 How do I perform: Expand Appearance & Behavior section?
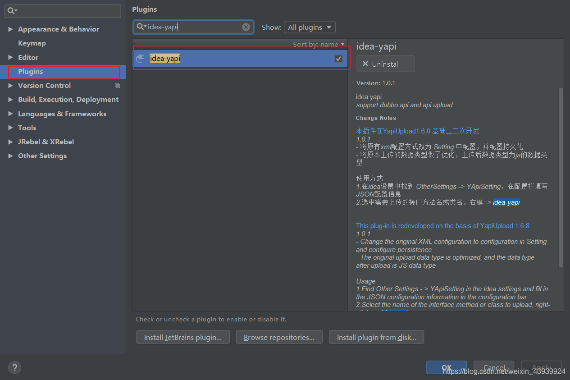click(10, 29)
